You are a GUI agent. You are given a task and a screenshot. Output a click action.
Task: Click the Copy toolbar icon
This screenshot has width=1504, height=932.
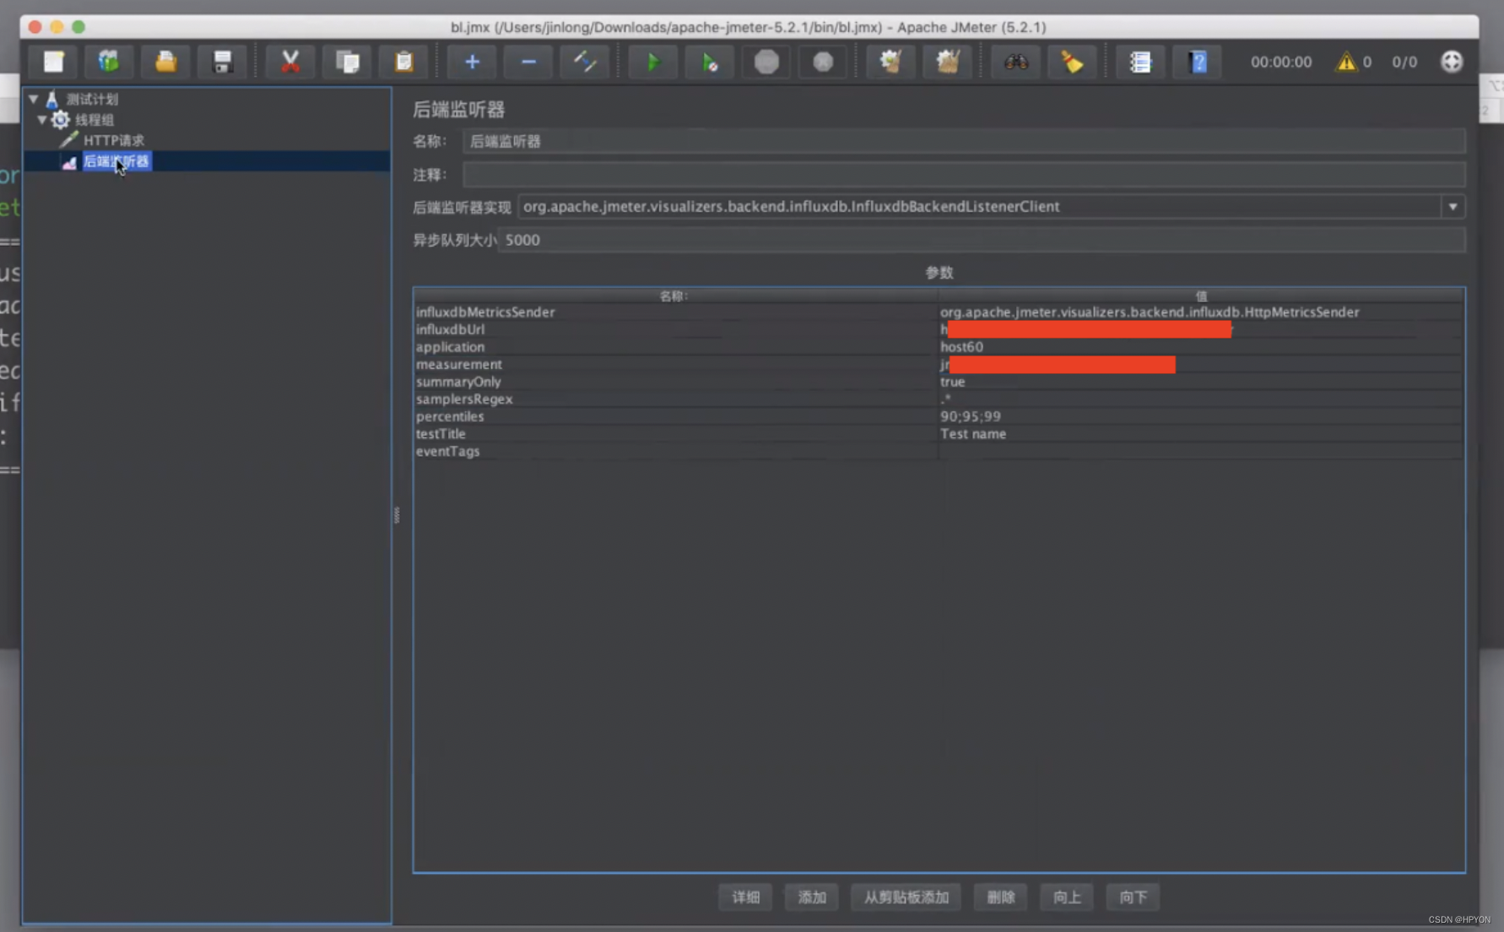[347, 62]
